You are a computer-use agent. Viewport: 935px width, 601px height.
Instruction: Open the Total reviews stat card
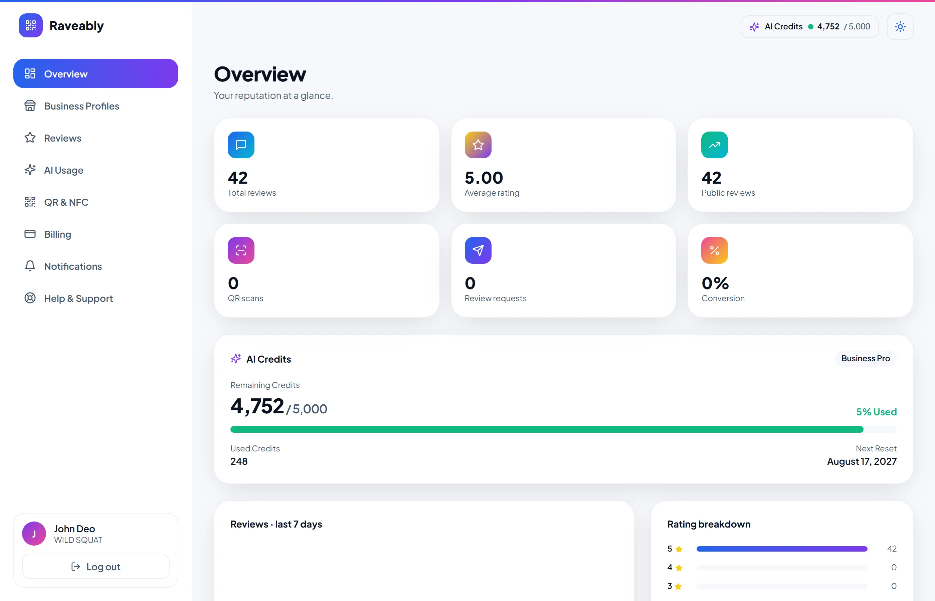click(327, 165)
